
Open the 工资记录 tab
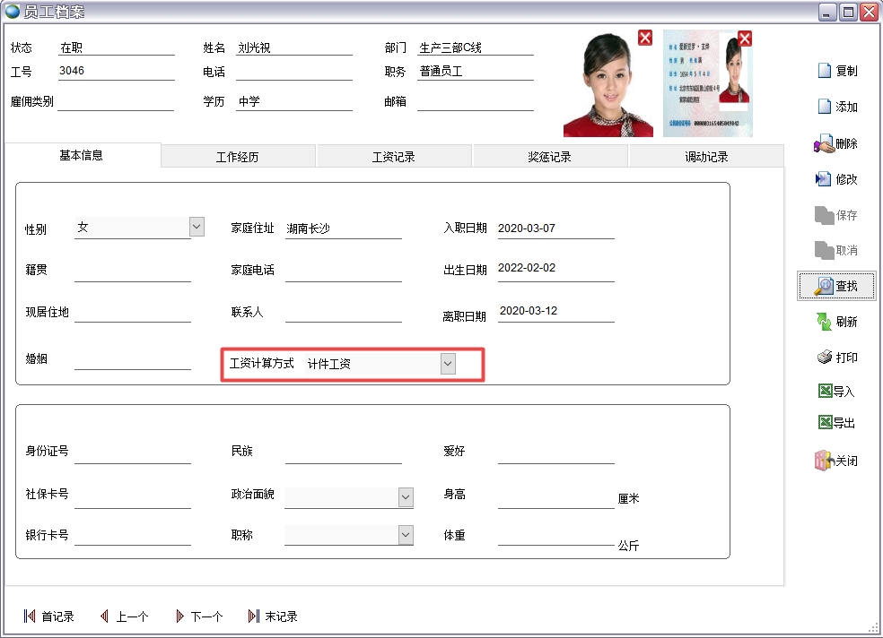tap(394, 157)
